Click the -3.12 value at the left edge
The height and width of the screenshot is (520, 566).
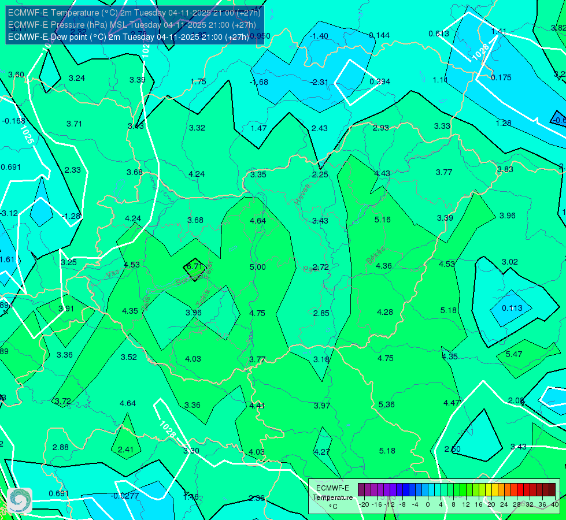tap(9, 213)
